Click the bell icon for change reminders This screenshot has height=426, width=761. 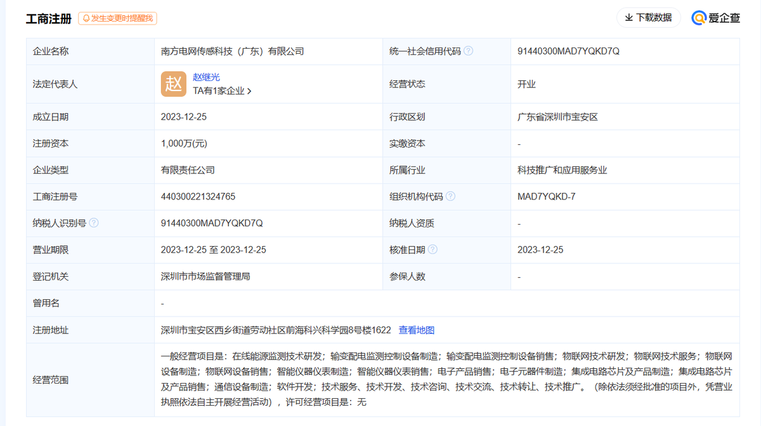(86, 18)
